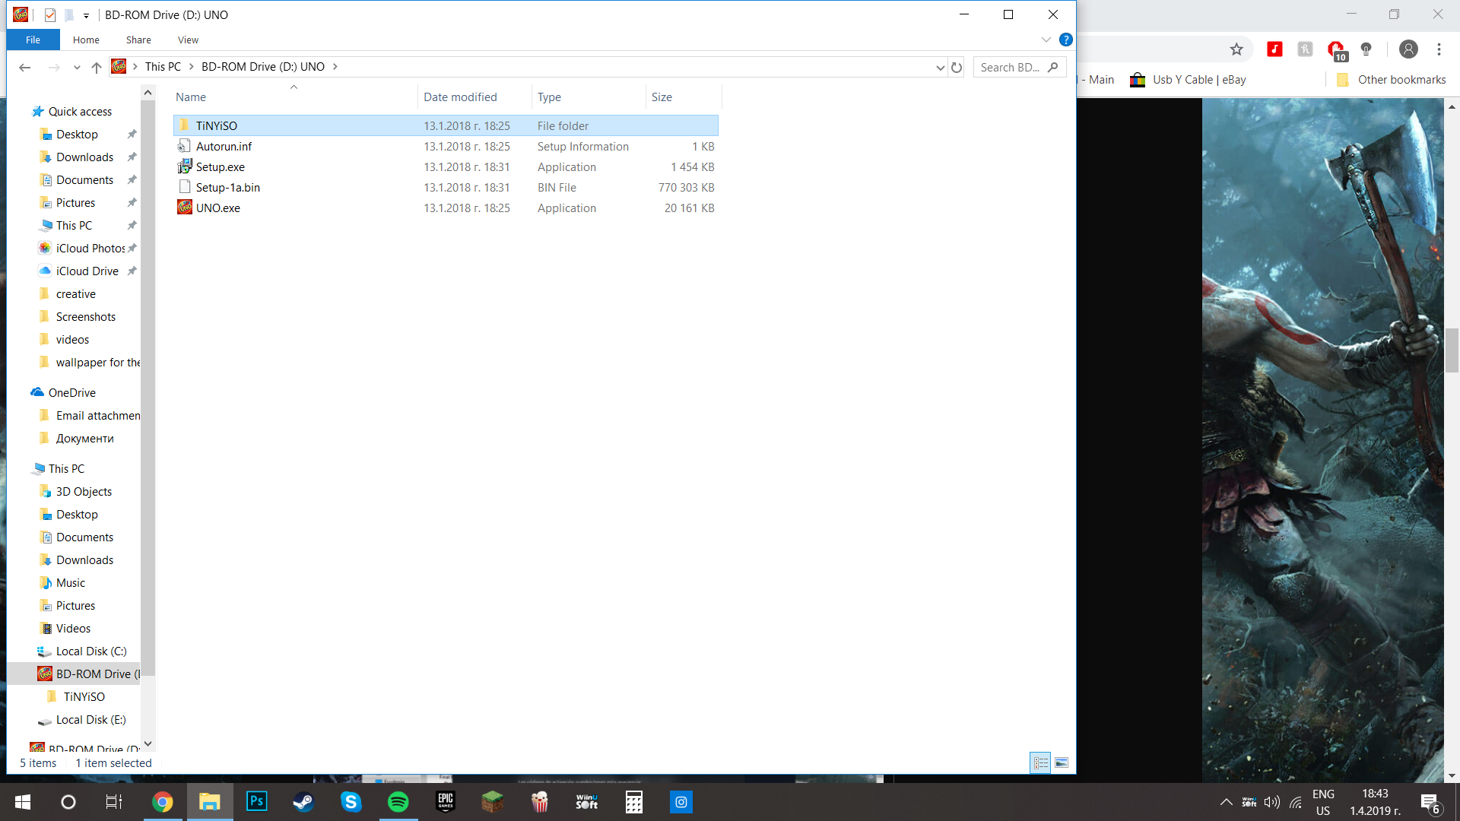Select the Setup-1a.bin file icon
Image resolution: width=1460 pixels, height=821 pixels.
(x=184, y=187)
